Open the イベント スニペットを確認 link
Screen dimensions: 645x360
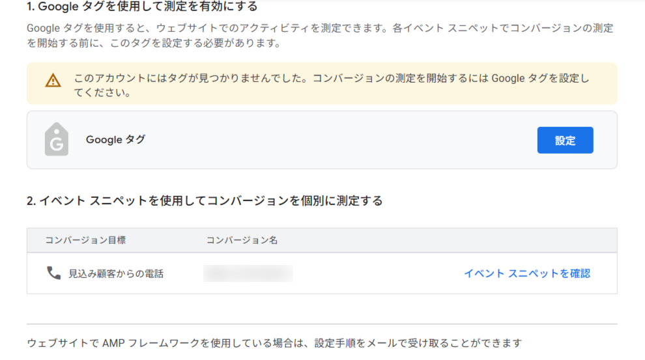pyautogui.click(x=526, y=273)
